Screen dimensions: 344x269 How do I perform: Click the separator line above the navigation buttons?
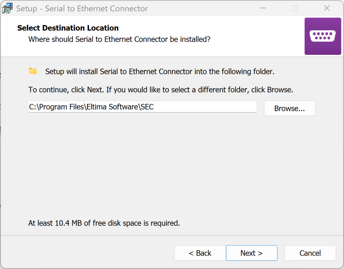172,236
